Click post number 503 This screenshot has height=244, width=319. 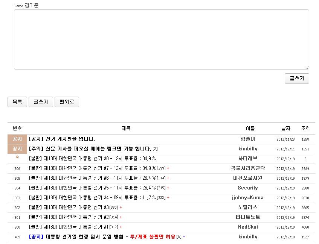[17, 198]
